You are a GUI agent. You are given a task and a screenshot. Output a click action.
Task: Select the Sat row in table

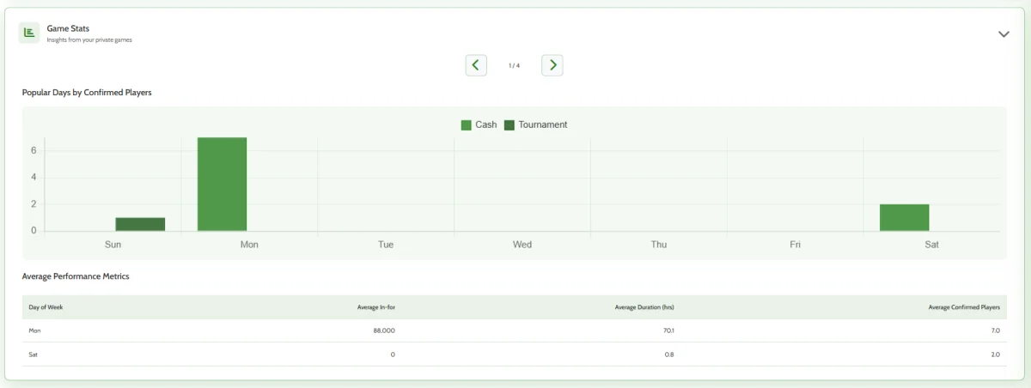(514, 355)
